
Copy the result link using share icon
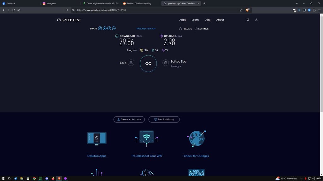pos(100,29)
